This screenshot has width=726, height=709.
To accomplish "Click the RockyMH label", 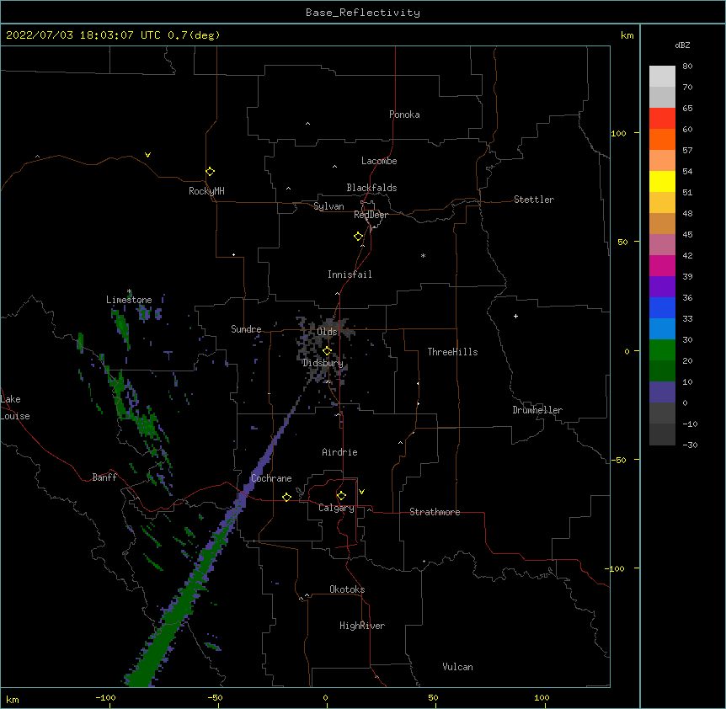I will point(206,191).
